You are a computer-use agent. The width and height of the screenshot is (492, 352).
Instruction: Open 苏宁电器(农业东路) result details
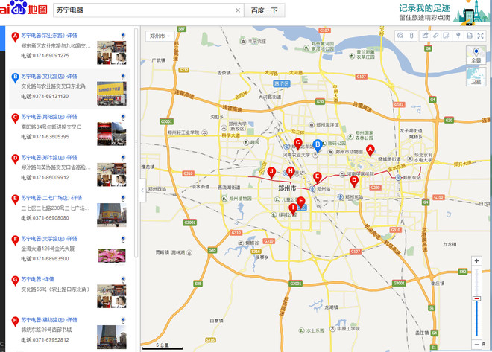click(x=49, y=36)
